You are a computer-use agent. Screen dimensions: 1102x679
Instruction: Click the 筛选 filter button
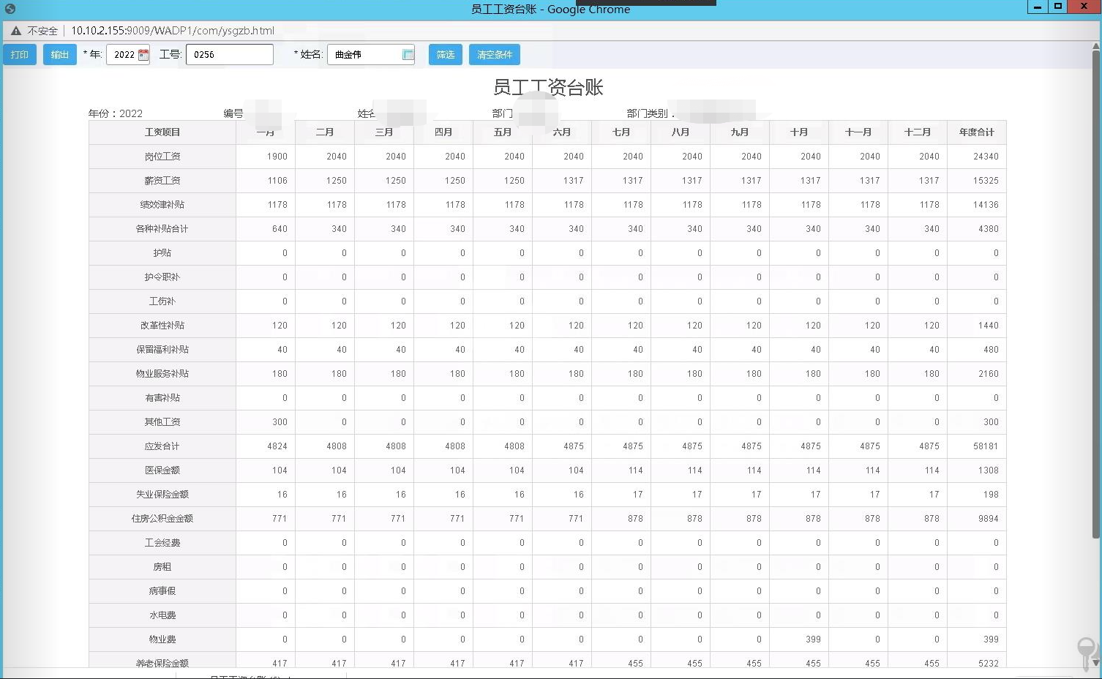pyautogui.click(x=446, y=55)
